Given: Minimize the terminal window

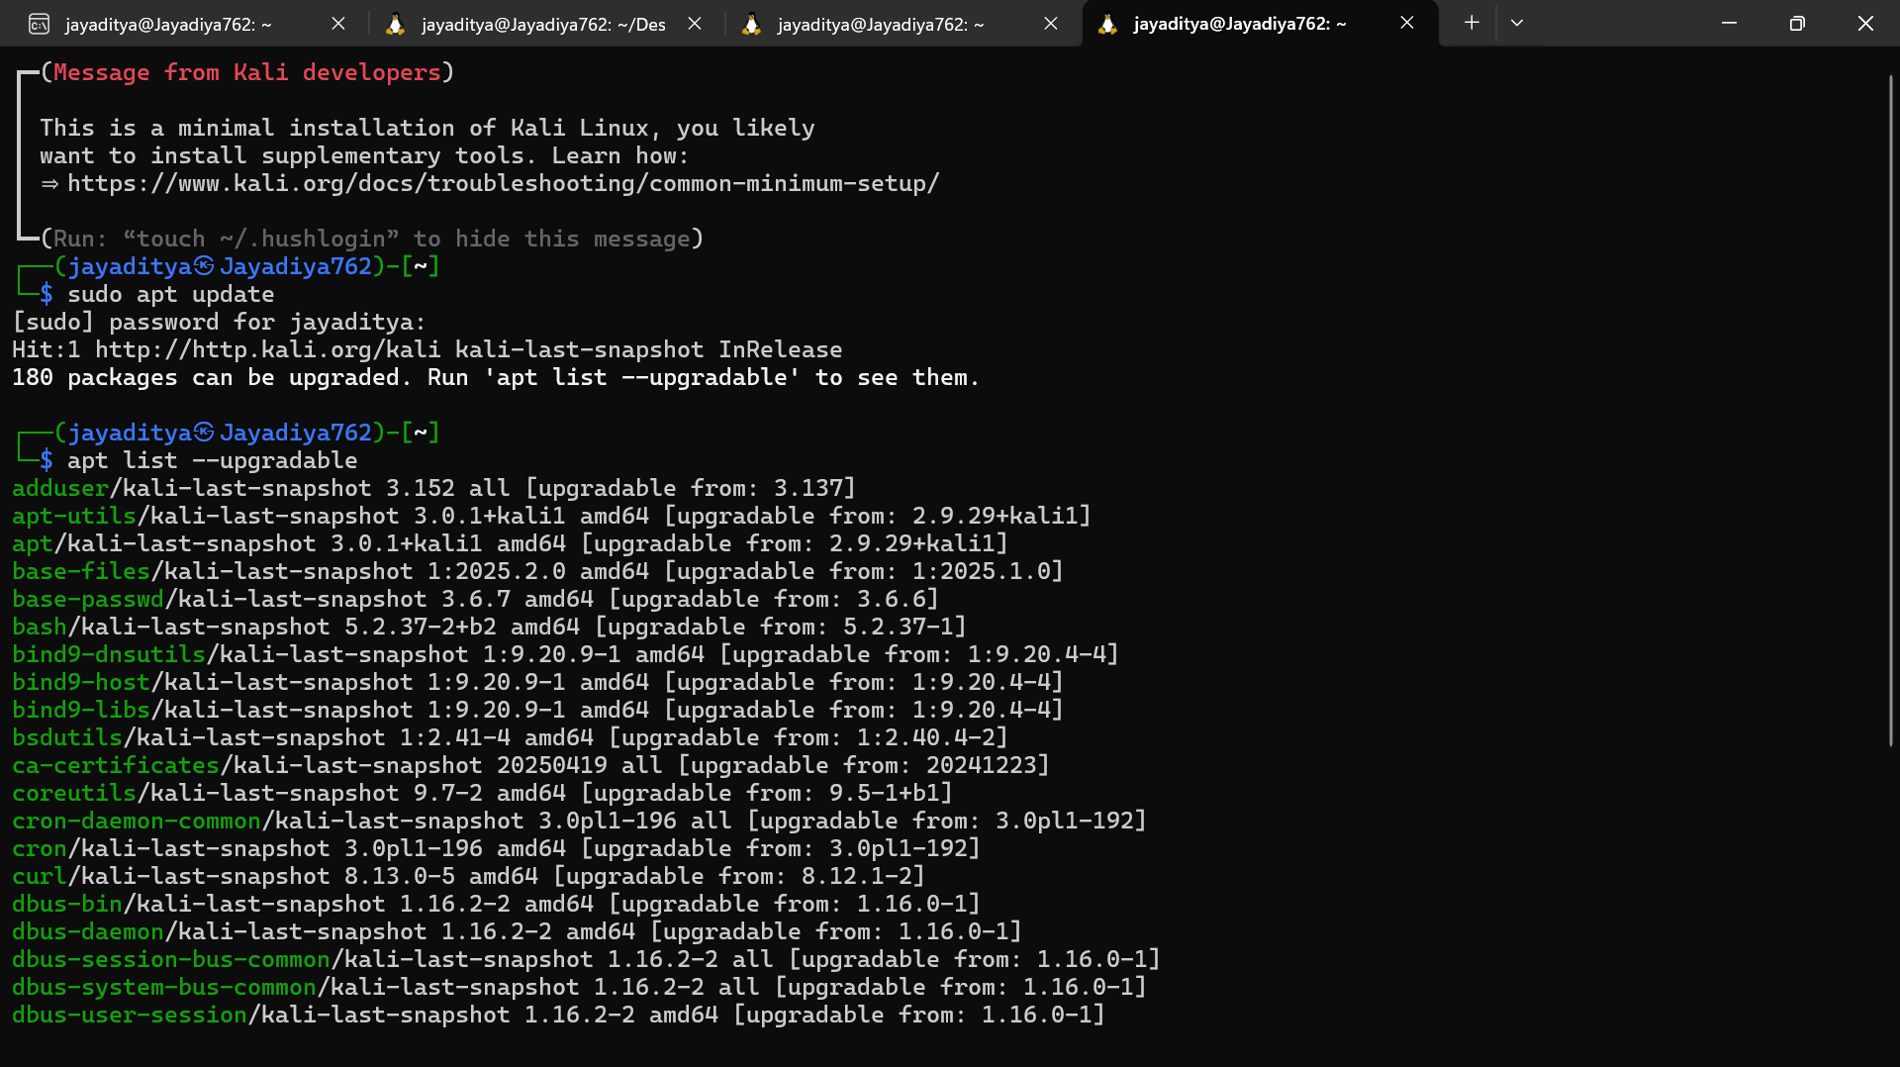Looking at the screenshot, I should point(1729,23).
